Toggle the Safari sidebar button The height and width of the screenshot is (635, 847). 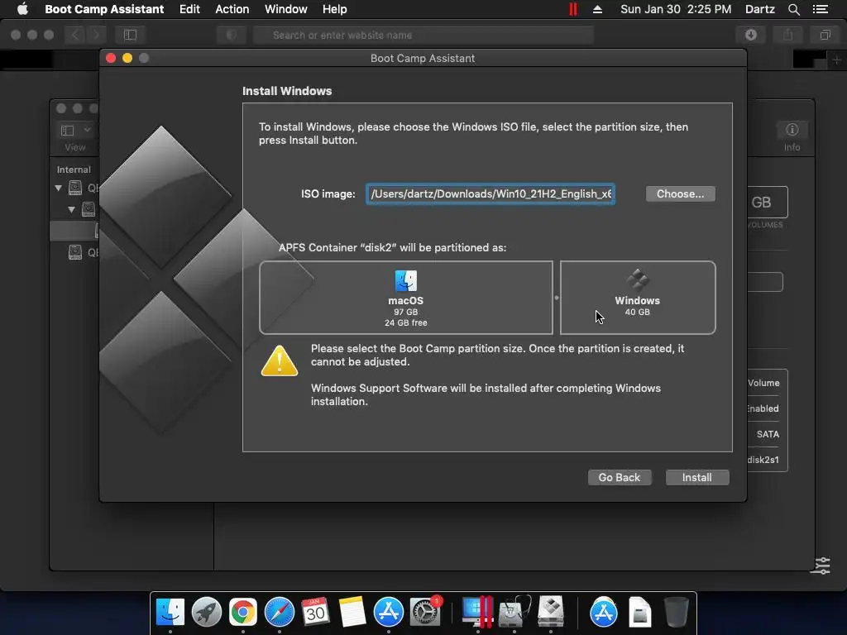pos(130,35)
